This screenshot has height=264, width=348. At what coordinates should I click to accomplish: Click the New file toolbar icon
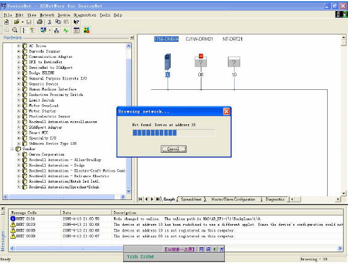point(6,22)
